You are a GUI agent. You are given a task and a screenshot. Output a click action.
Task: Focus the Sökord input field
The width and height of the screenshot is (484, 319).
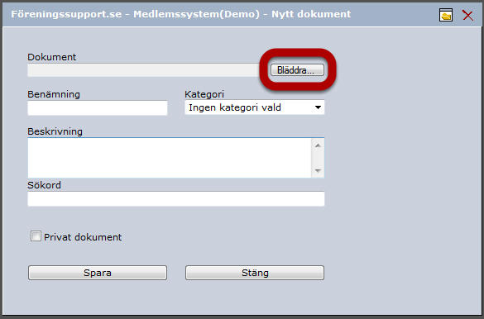[x=176, y=199]
